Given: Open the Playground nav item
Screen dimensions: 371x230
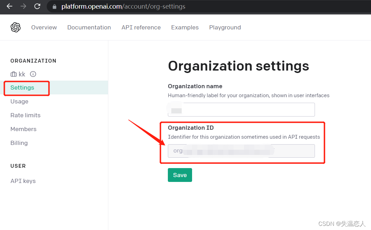Looking at the screenshot, I should tap(225, 27).
